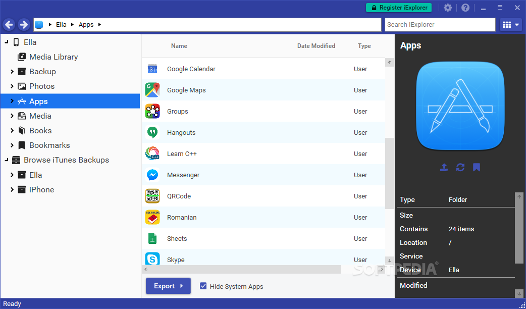526x309 pixels.
Task: Click Ella in the breadcrumb path
Action: coord(61,25)
